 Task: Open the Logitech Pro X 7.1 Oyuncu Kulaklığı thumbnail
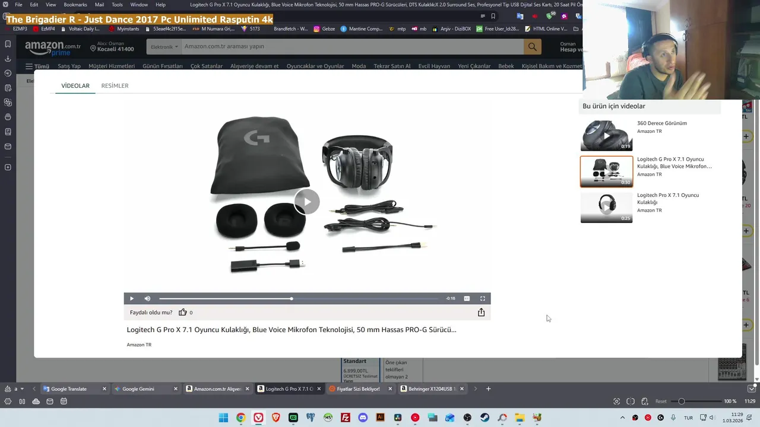click(606, 207)
